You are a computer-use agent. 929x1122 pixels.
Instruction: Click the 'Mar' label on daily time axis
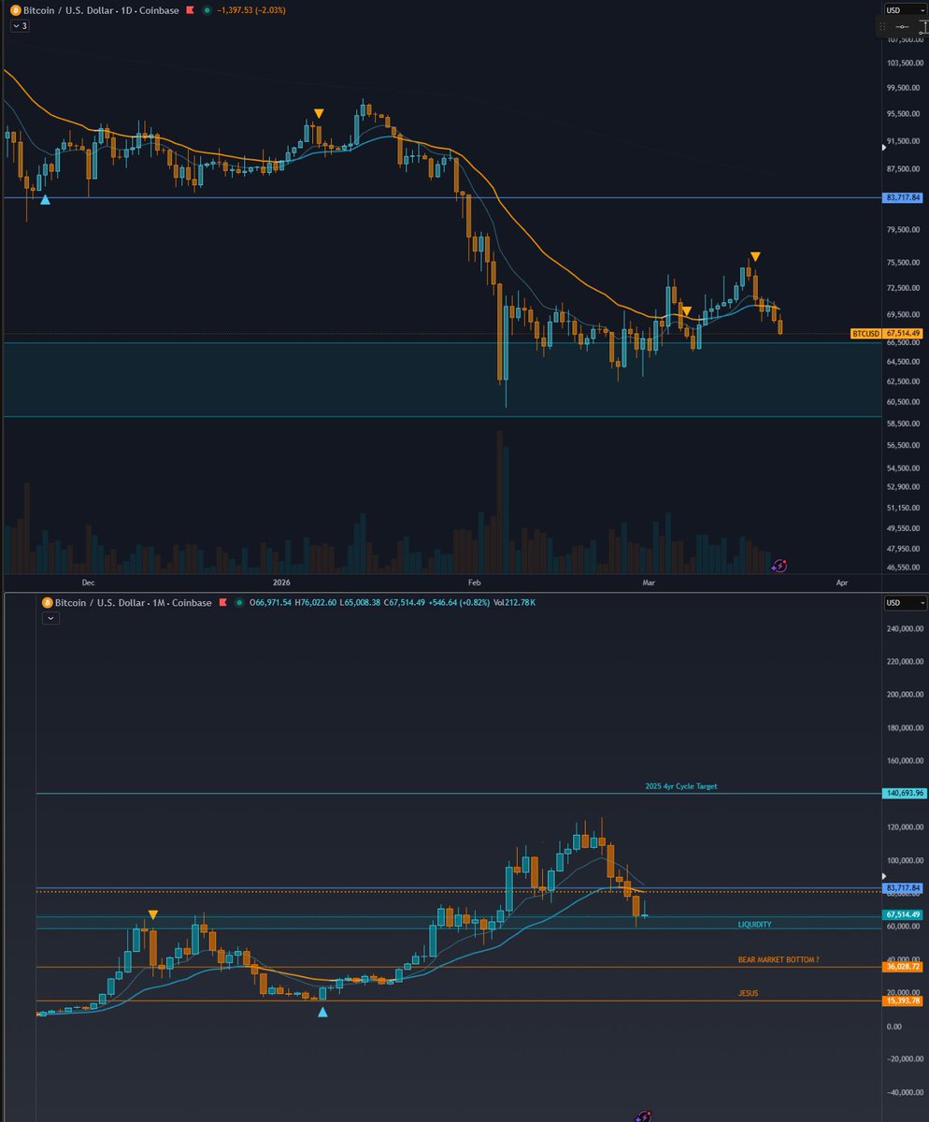coord(649,582)
